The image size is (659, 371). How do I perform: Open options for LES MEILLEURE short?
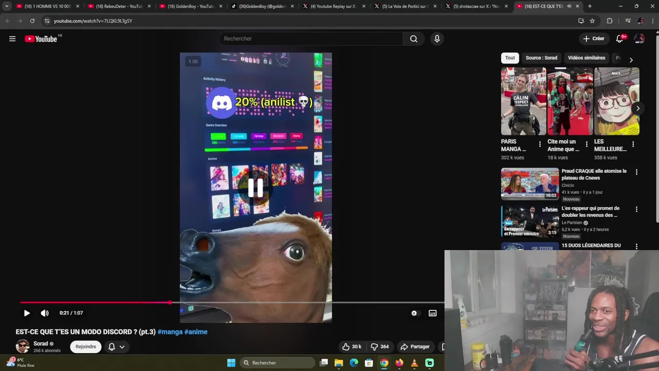(633, 145)
